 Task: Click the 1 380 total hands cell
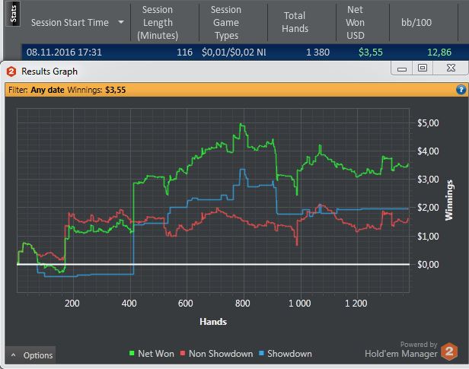coord(317,52)
